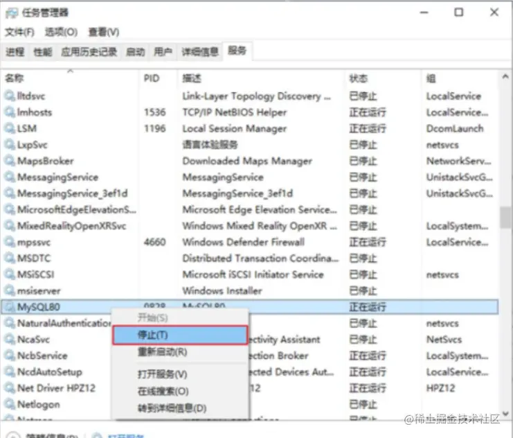Screen dimensions: 513x438
Task: Click the MixedRealityOpenXRSvc service icon
Action: click(x=10, y=225)
